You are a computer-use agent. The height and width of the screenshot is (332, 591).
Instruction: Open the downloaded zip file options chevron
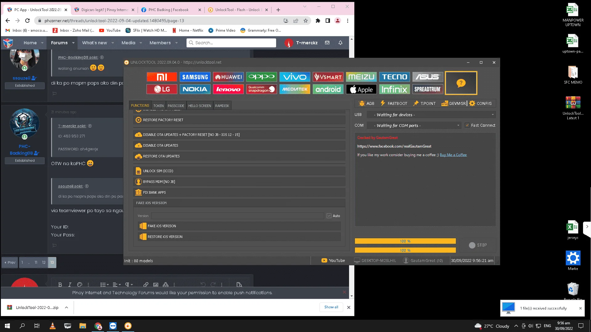pos(66,307)
